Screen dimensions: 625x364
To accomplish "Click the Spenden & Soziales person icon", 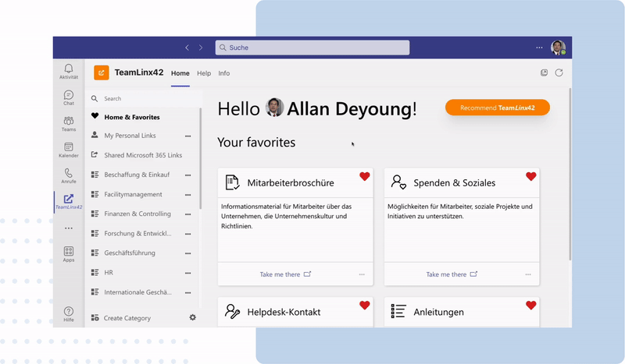I will [398, 182].
